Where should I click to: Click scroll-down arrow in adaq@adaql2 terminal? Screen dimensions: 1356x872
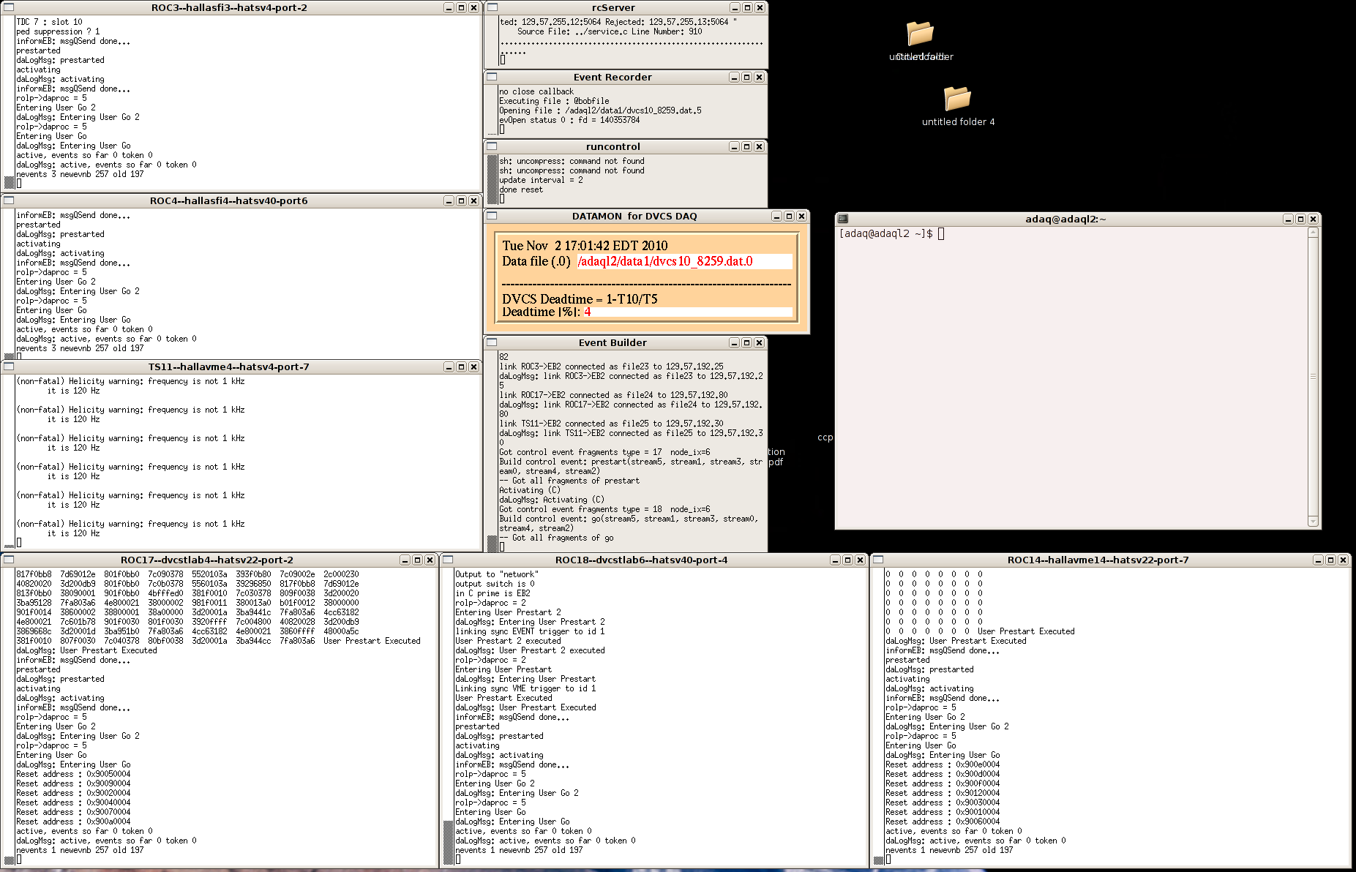click(1313, 522)
